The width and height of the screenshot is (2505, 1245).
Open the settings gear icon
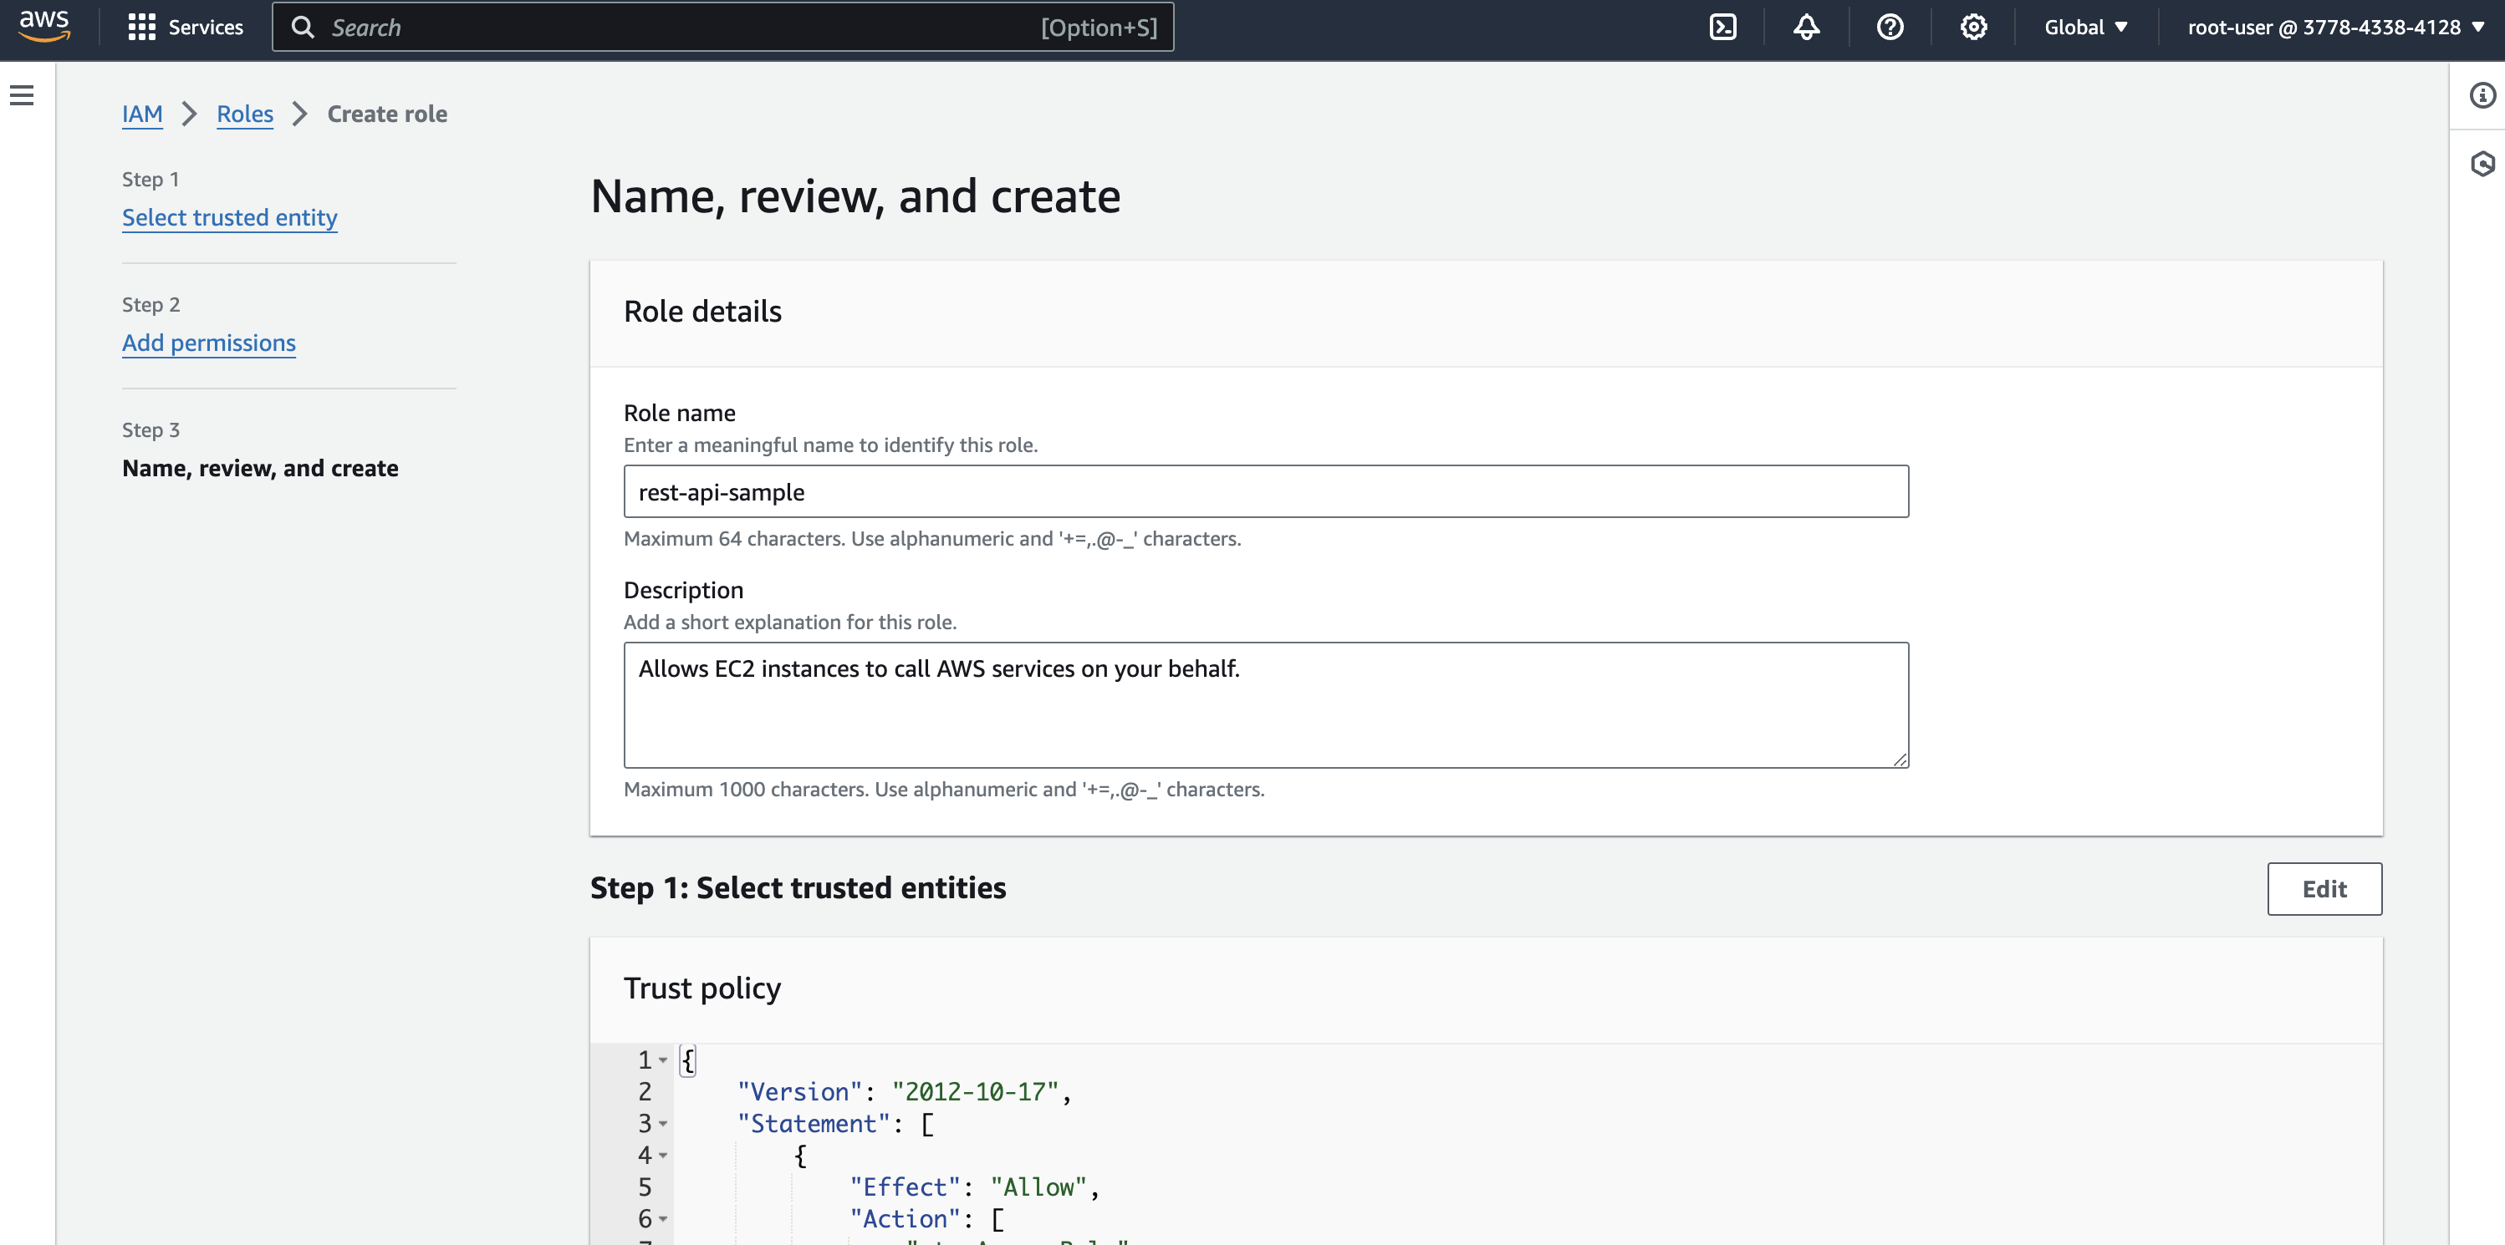[x=1973, y=28]
